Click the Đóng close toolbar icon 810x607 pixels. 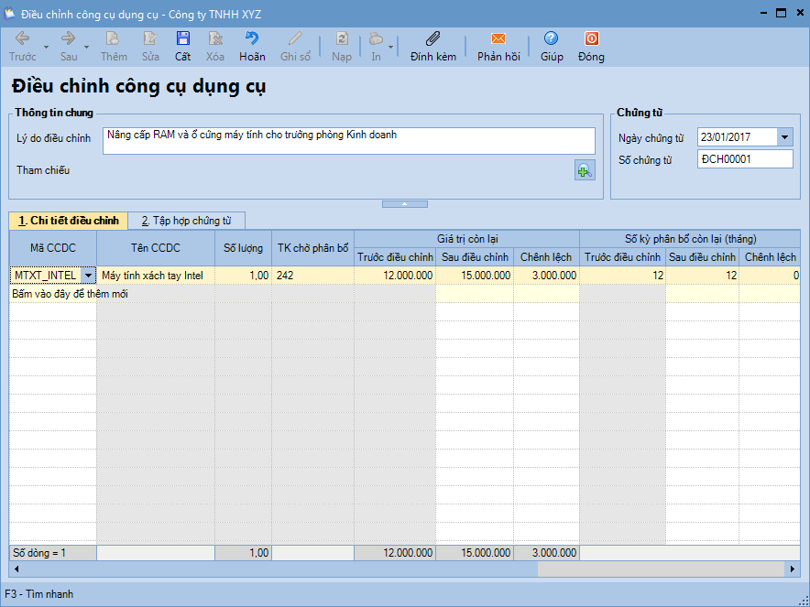[591, 39]
